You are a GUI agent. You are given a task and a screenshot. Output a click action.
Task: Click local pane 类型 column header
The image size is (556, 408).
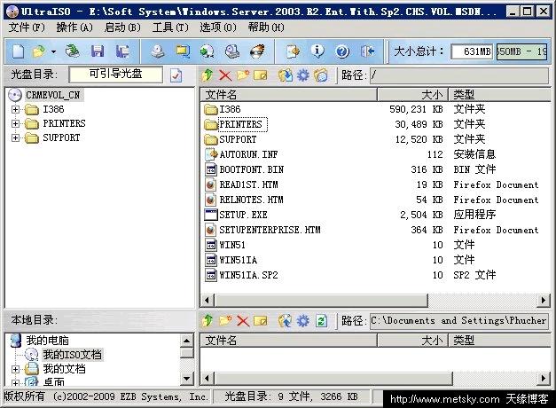click(499, 341)
